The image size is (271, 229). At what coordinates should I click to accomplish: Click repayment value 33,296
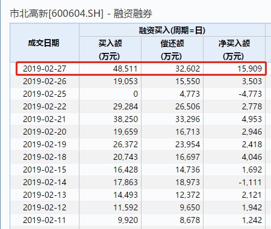187,119
